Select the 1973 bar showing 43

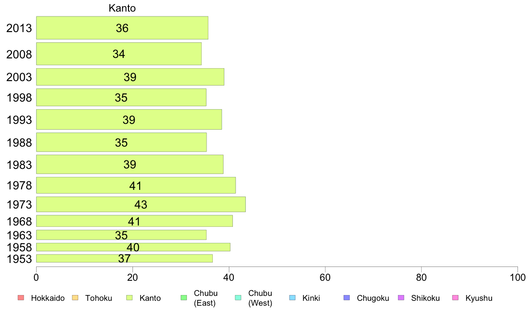coord(141,205)
